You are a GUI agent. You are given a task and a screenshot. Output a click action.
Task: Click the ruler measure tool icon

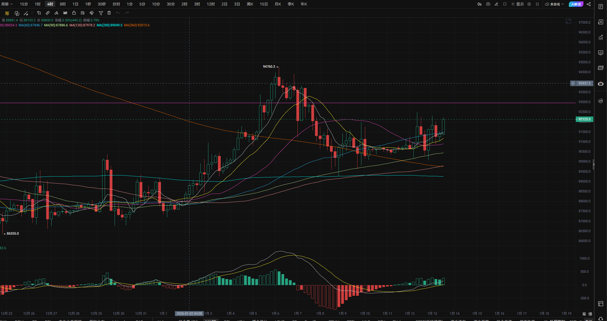[48, 13]
